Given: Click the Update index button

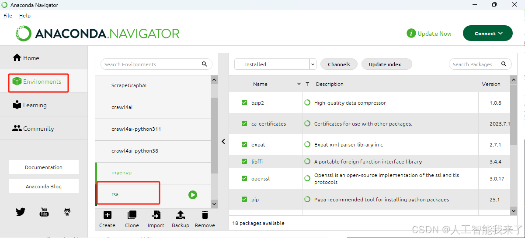Looking at the screenshot, I should point(386,65).
